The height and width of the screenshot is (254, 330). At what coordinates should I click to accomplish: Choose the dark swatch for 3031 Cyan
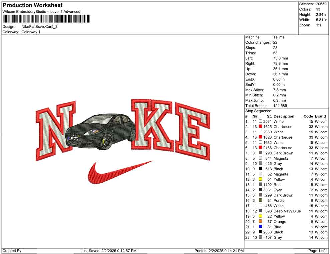260,190
